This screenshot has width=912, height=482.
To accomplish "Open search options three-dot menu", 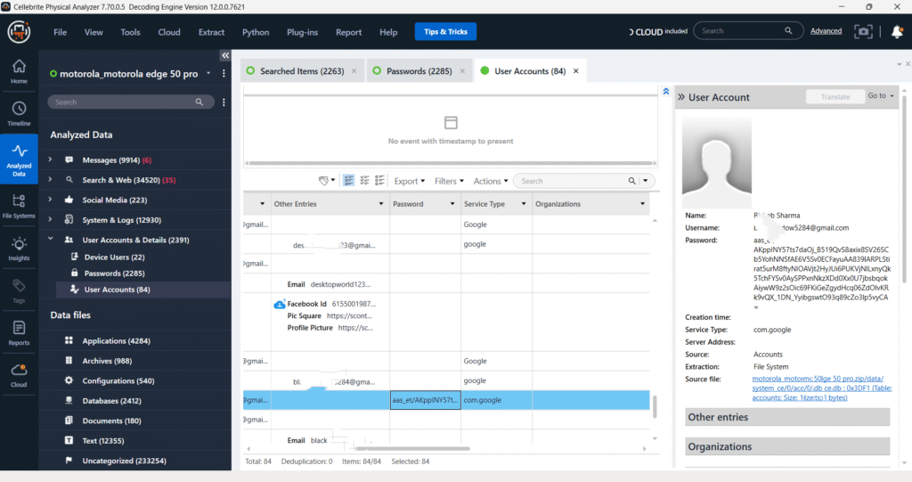I will tap(224, 102).
